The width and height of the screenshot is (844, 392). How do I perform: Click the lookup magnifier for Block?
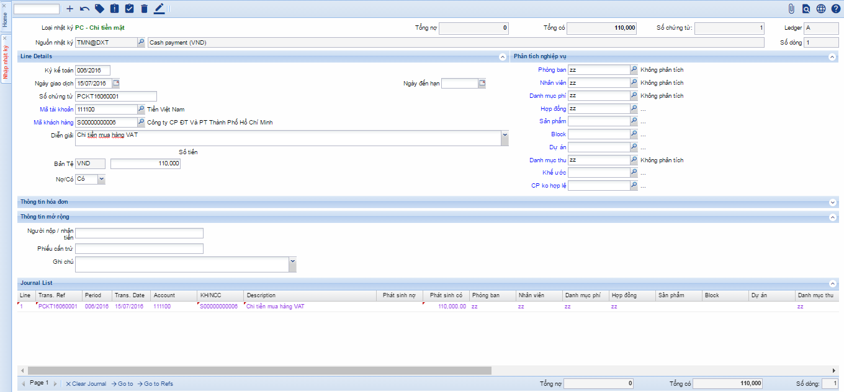[634, 134]
